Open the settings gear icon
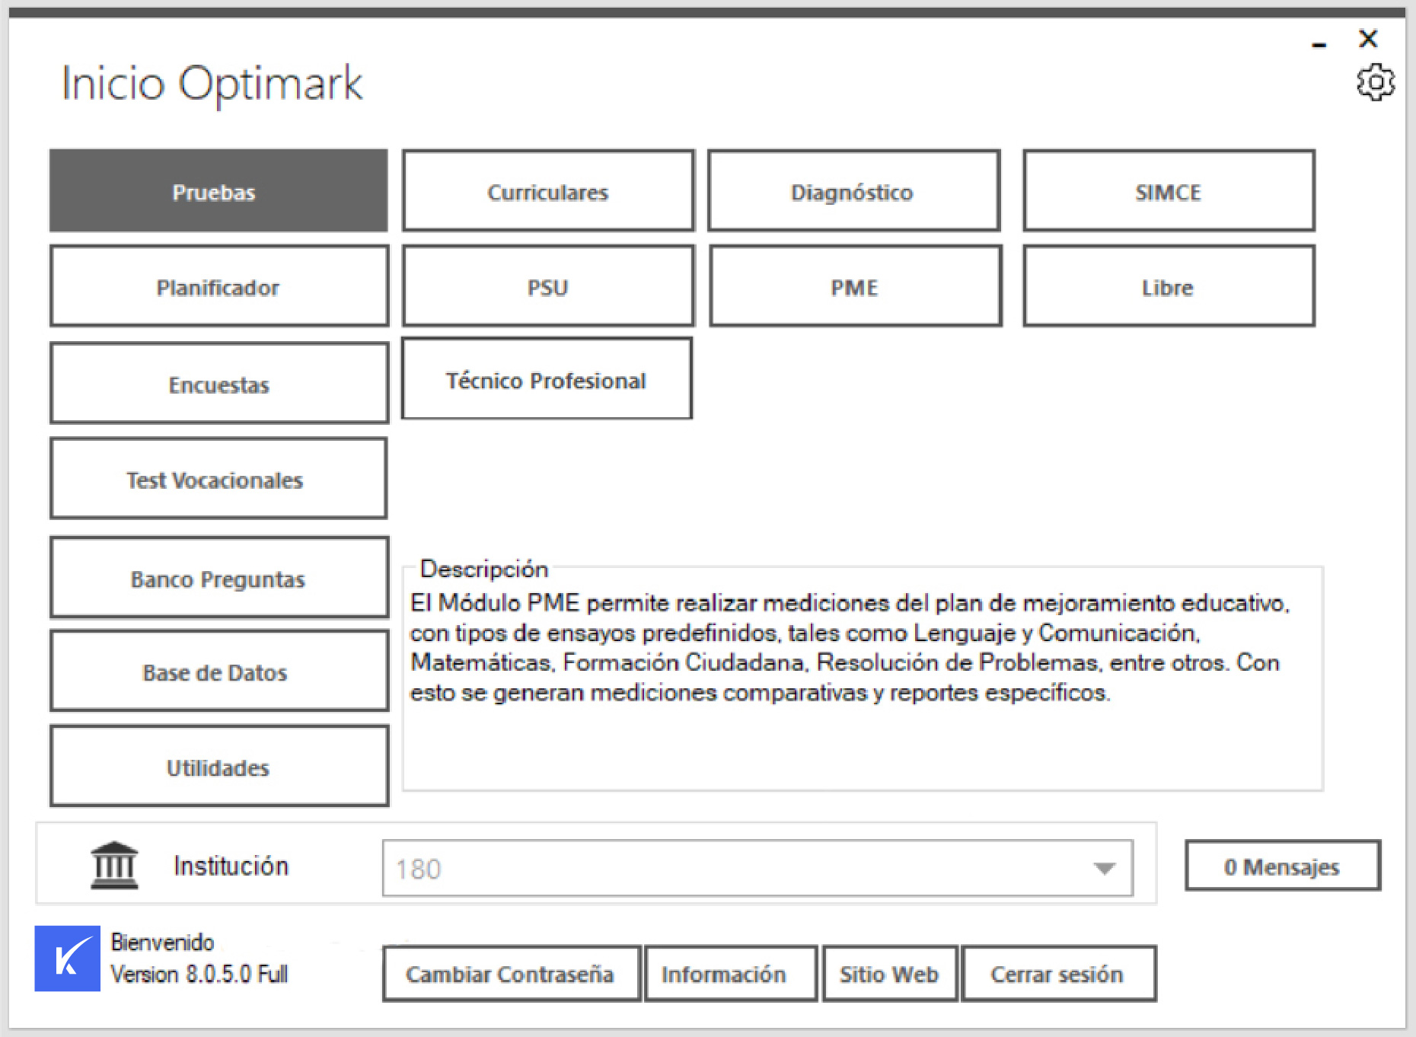The height and width of the screenshot is (1037, 1416). coord(1375,83)
